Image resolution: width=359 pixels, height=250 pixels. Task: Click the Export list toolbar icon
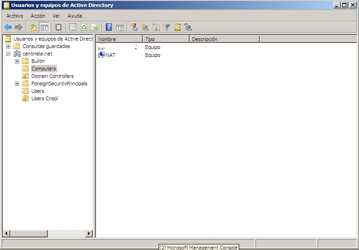click(x=95, y=28)
